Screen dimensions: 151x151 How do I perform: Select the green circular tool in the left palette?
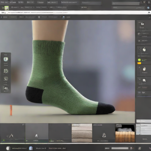point(6,71)
